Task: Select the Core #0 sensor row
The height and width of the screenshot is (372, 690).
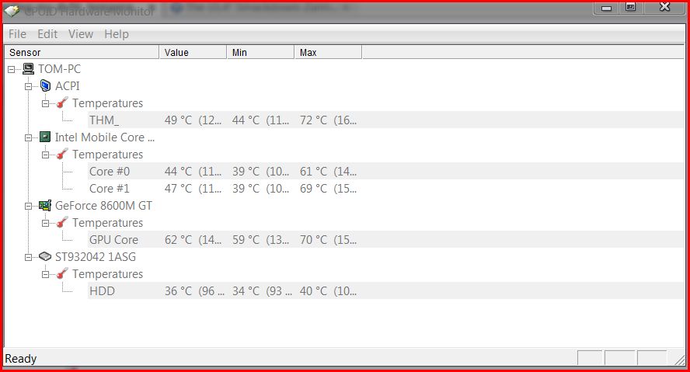Action: tap(386, 171)
